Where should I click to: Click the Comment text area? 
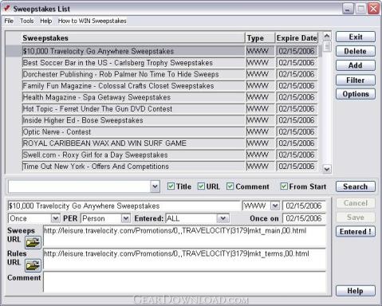tap(184, 282)
